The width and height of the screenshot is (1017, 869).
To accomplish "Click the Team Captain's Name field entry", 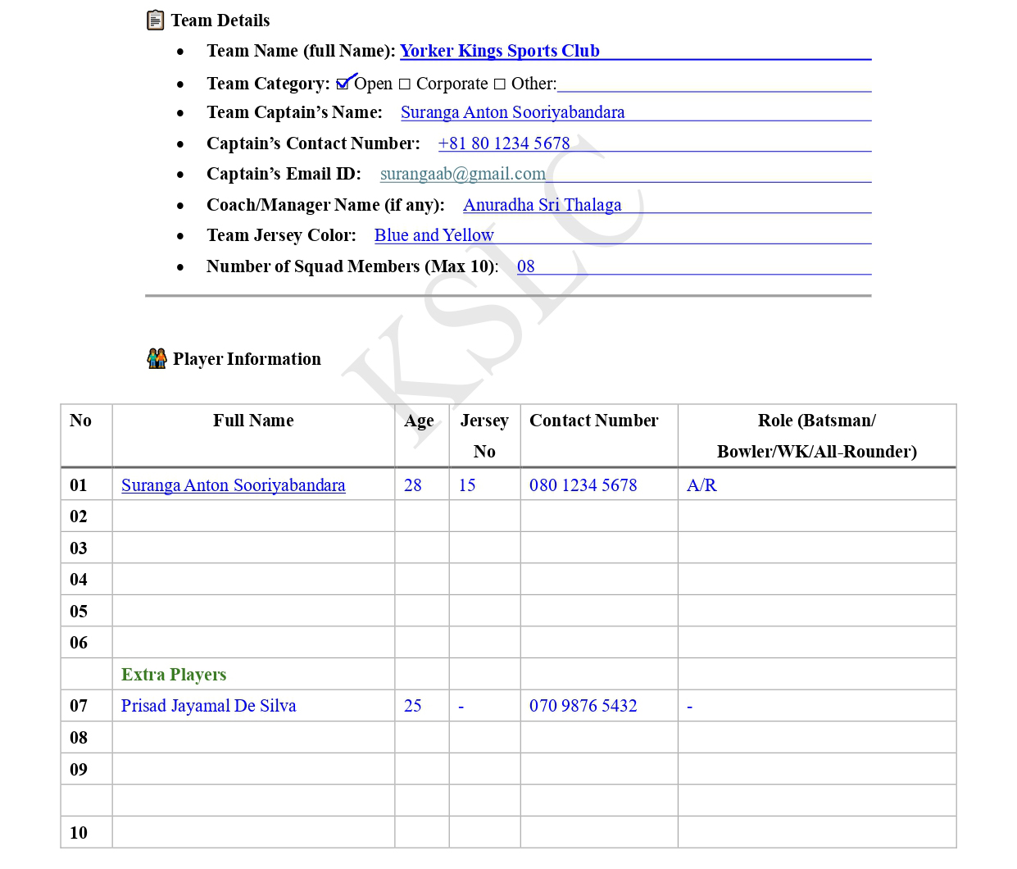I will coord(512,112).
